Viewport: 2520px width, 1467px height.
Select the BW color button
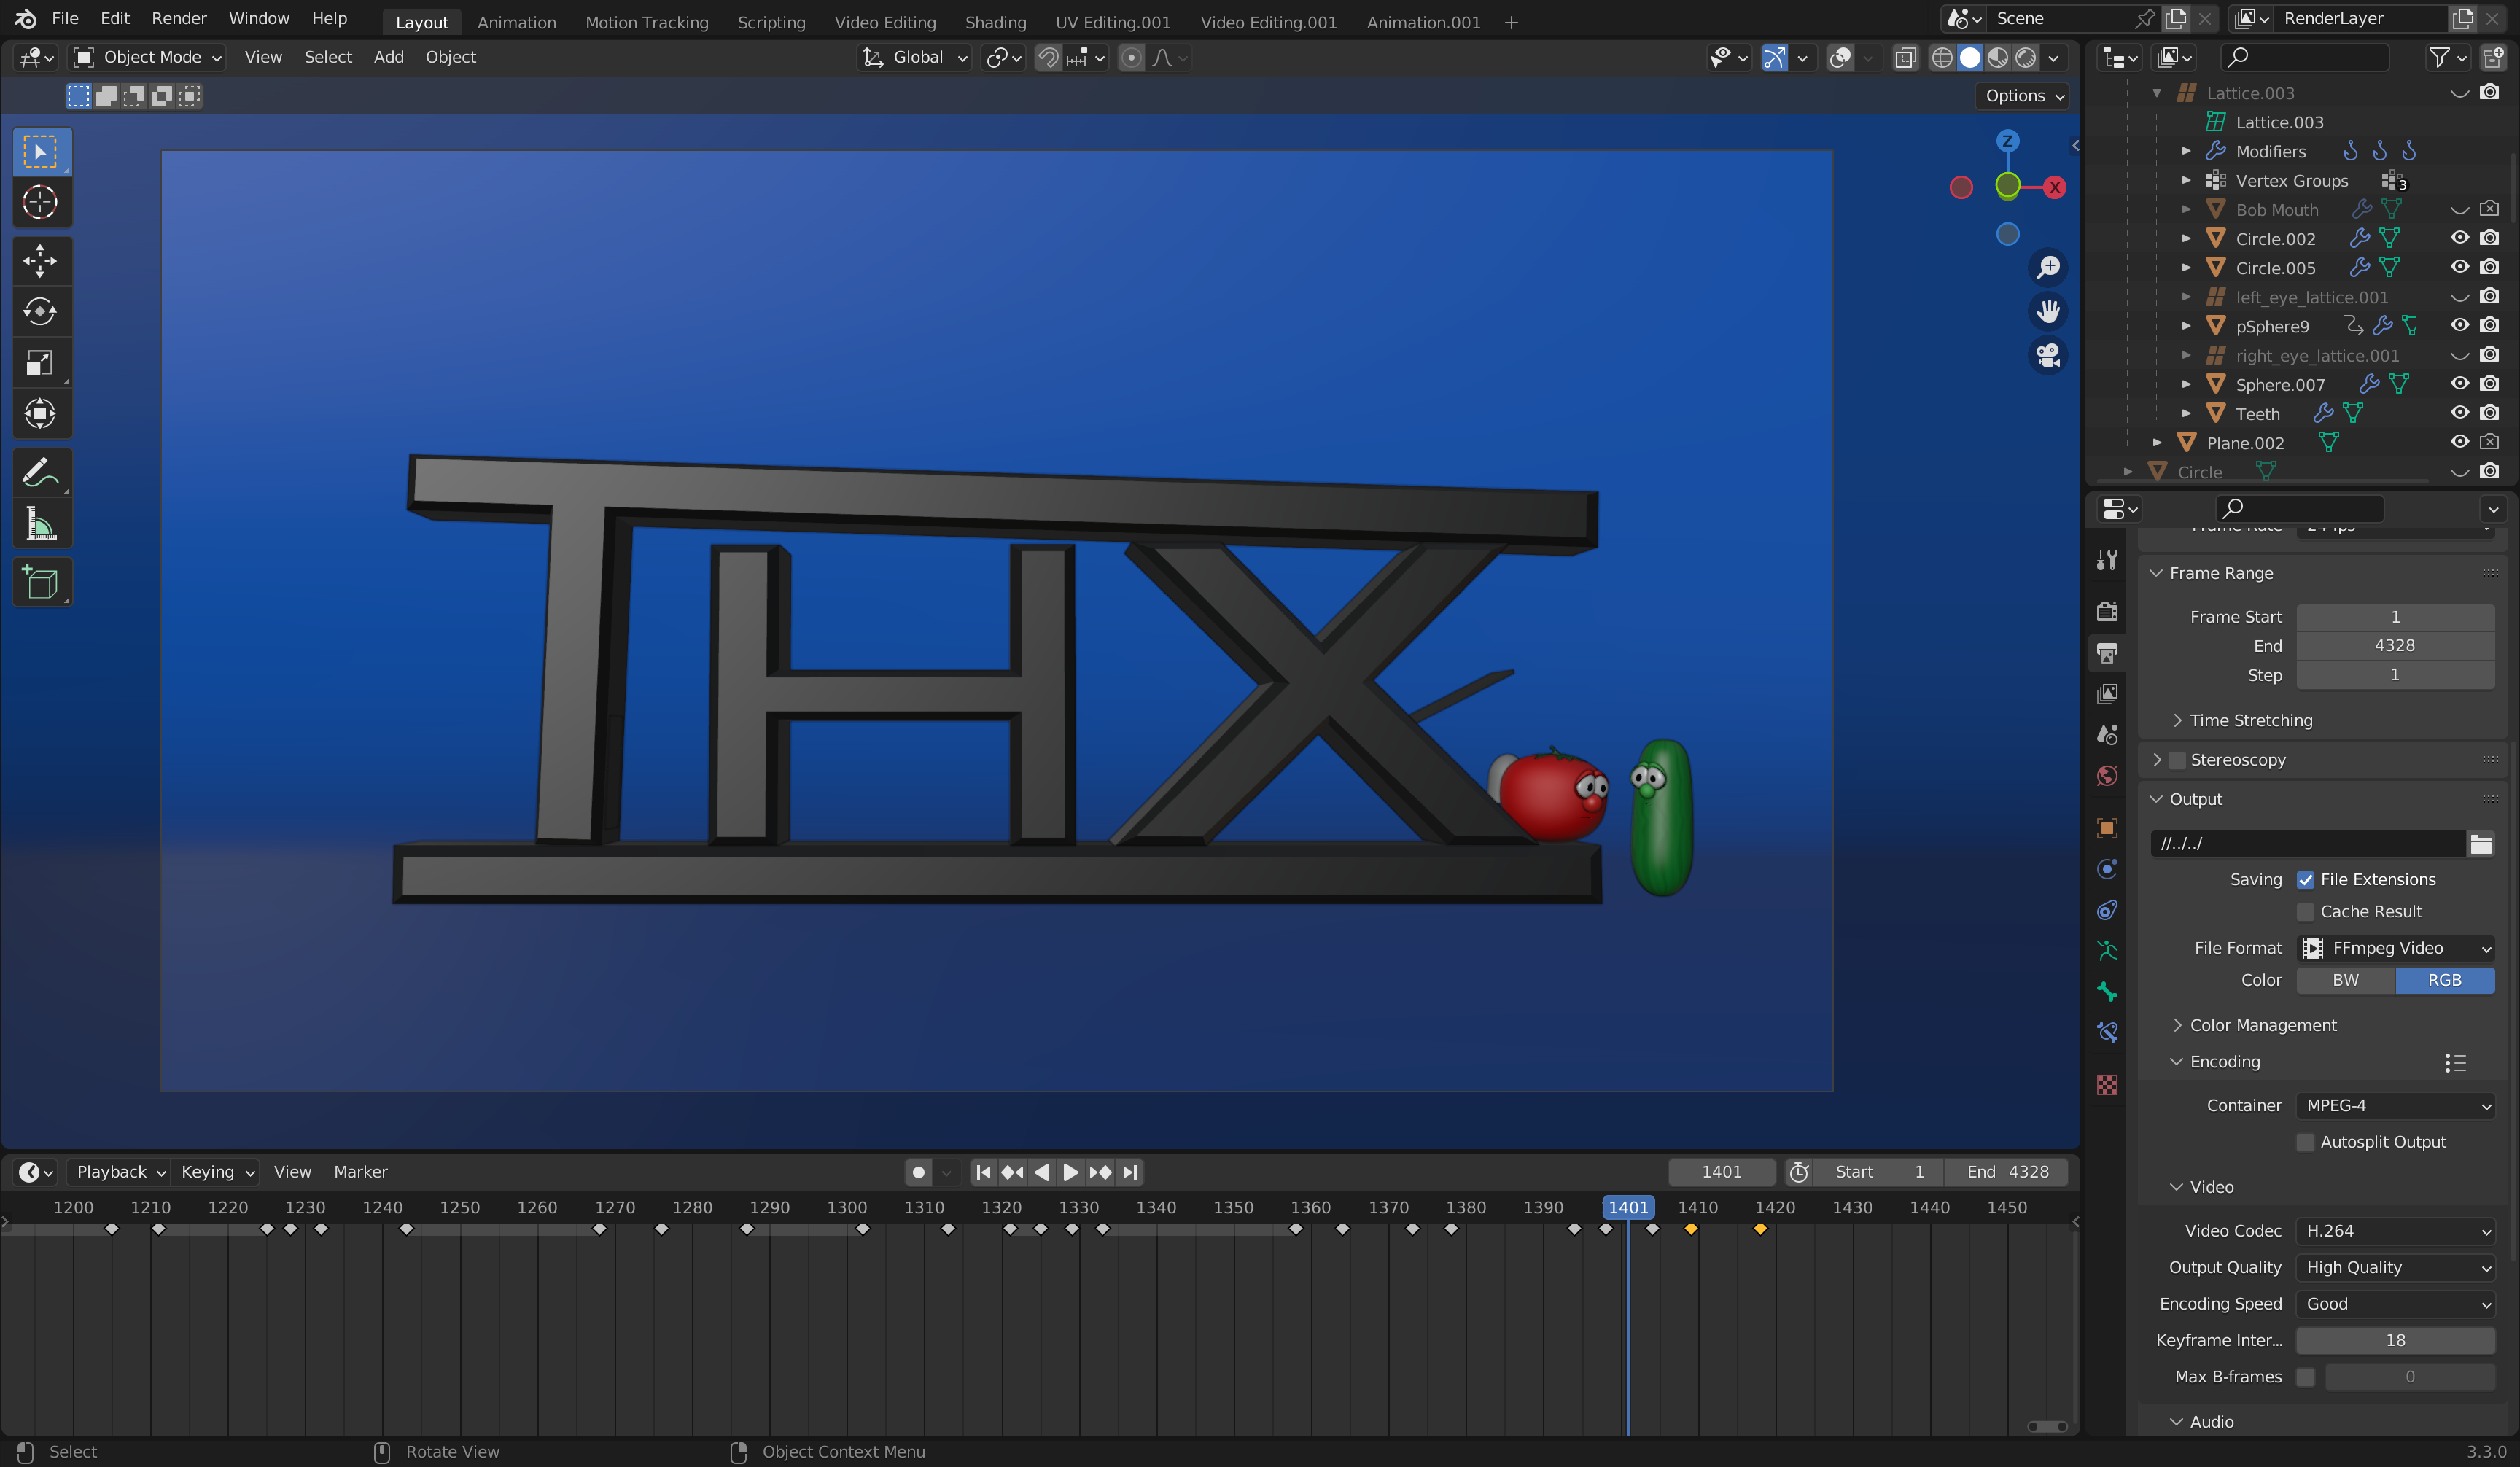tap(2345, 980)
